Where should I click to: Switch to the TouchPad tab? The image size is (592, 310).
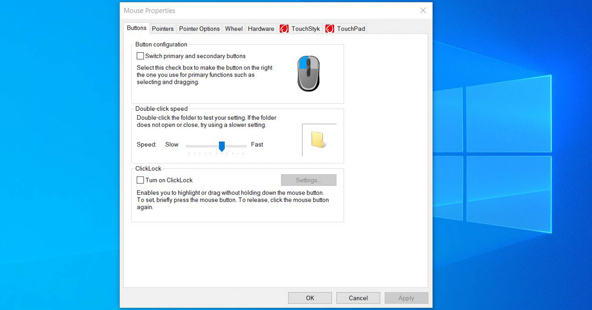point(345,29)
